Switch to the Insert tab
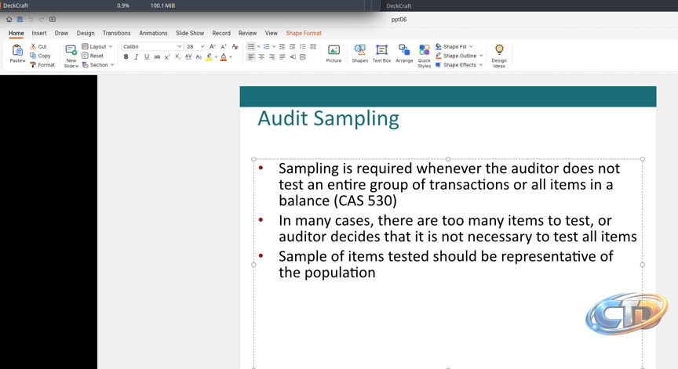The height and width of the screenshot is (369, 678). pyautogui.click(x=39, y=33)
